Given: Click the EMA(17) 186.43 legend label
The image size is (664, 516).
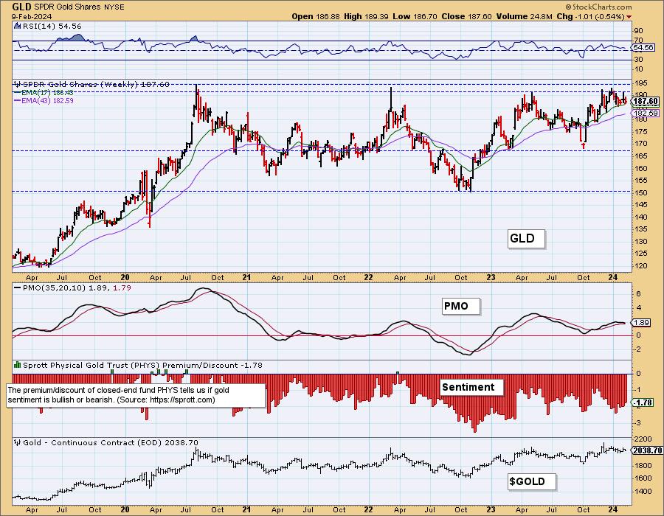Looking at the screenshot, I should click(x=47, y=92).
